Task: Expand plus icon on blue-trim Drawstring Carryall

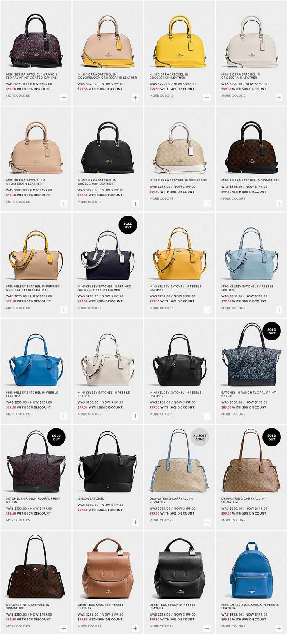Action: pos(207,522)
